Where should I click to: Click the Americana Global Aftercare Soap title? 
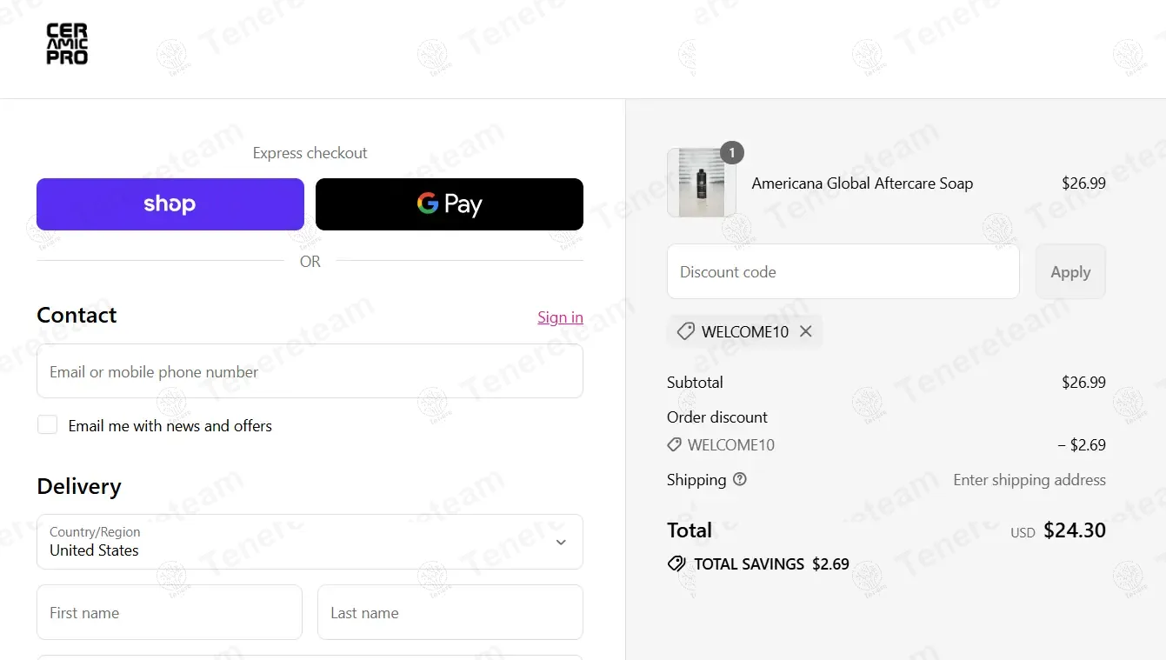[862, 183]
